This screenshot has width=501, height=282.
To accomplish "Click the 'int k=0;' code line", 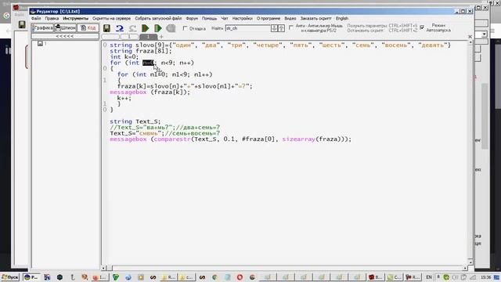I will 124,57.
